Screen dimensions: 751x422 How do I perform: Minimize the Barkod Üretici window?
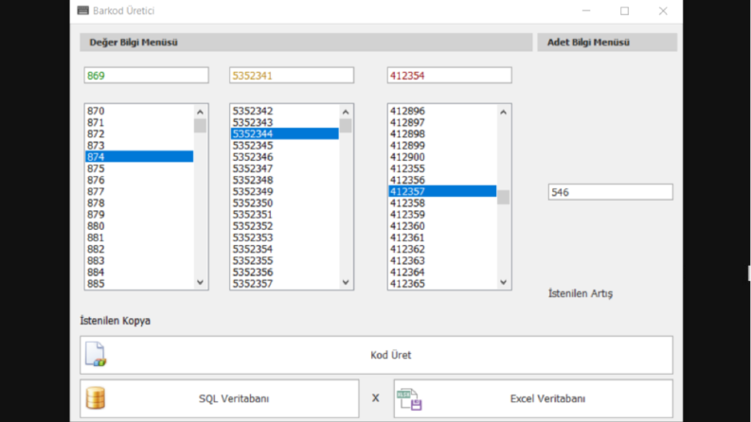point(586,10)
